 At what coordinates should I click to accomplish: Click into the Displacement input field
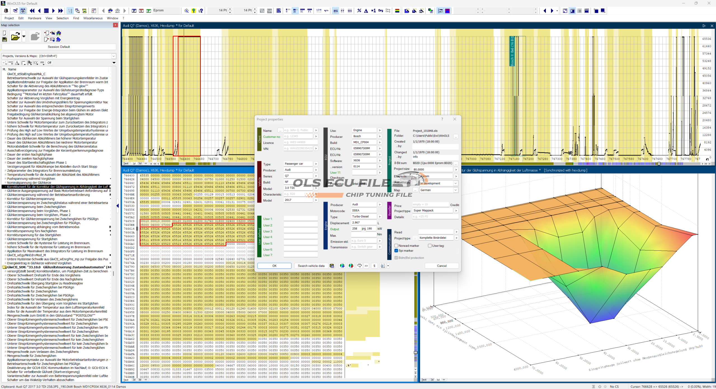coord(364,223)
